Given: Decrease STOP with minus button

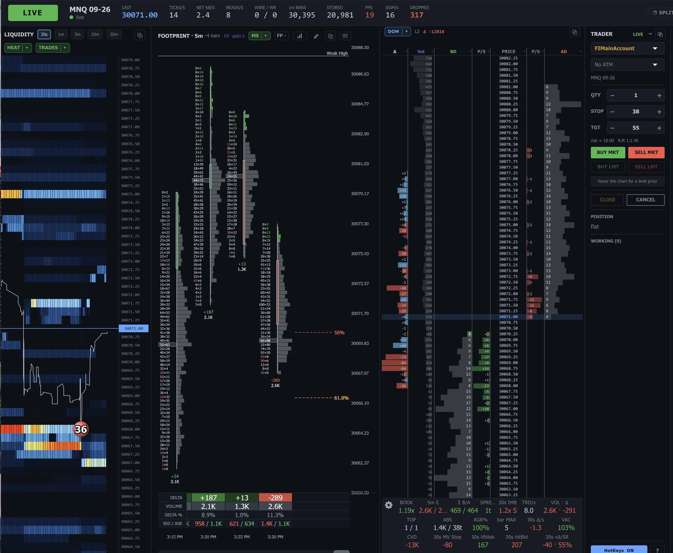Looking at the screenshot, I should pos(612,112).
